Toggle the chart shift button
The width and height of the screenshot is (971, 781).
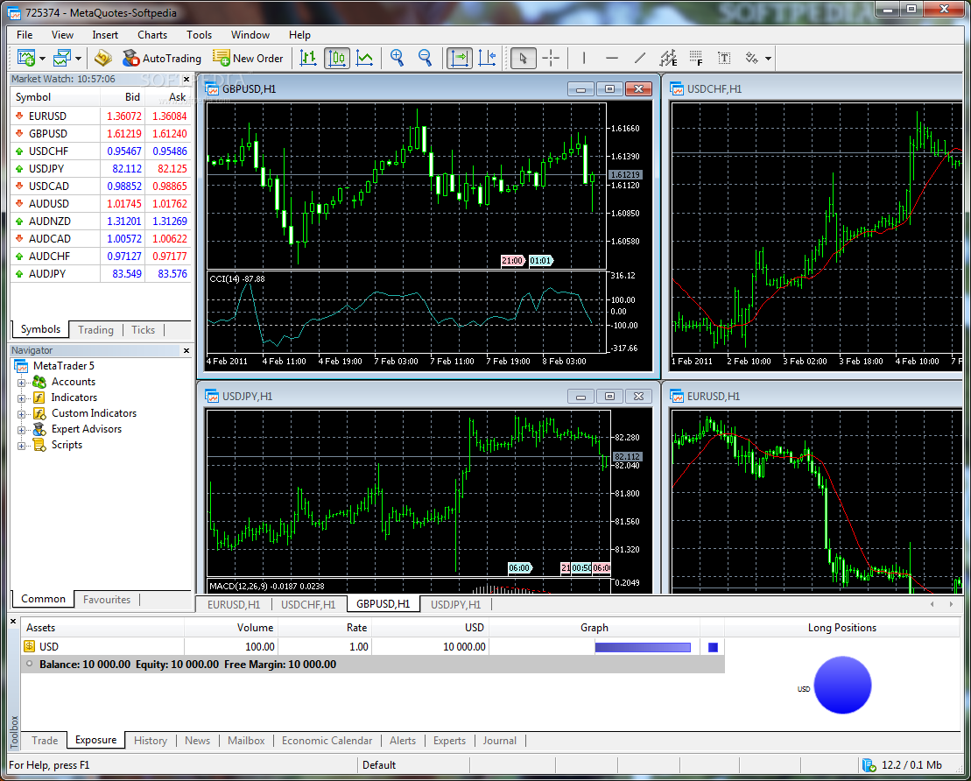click(x=488, y=58)
